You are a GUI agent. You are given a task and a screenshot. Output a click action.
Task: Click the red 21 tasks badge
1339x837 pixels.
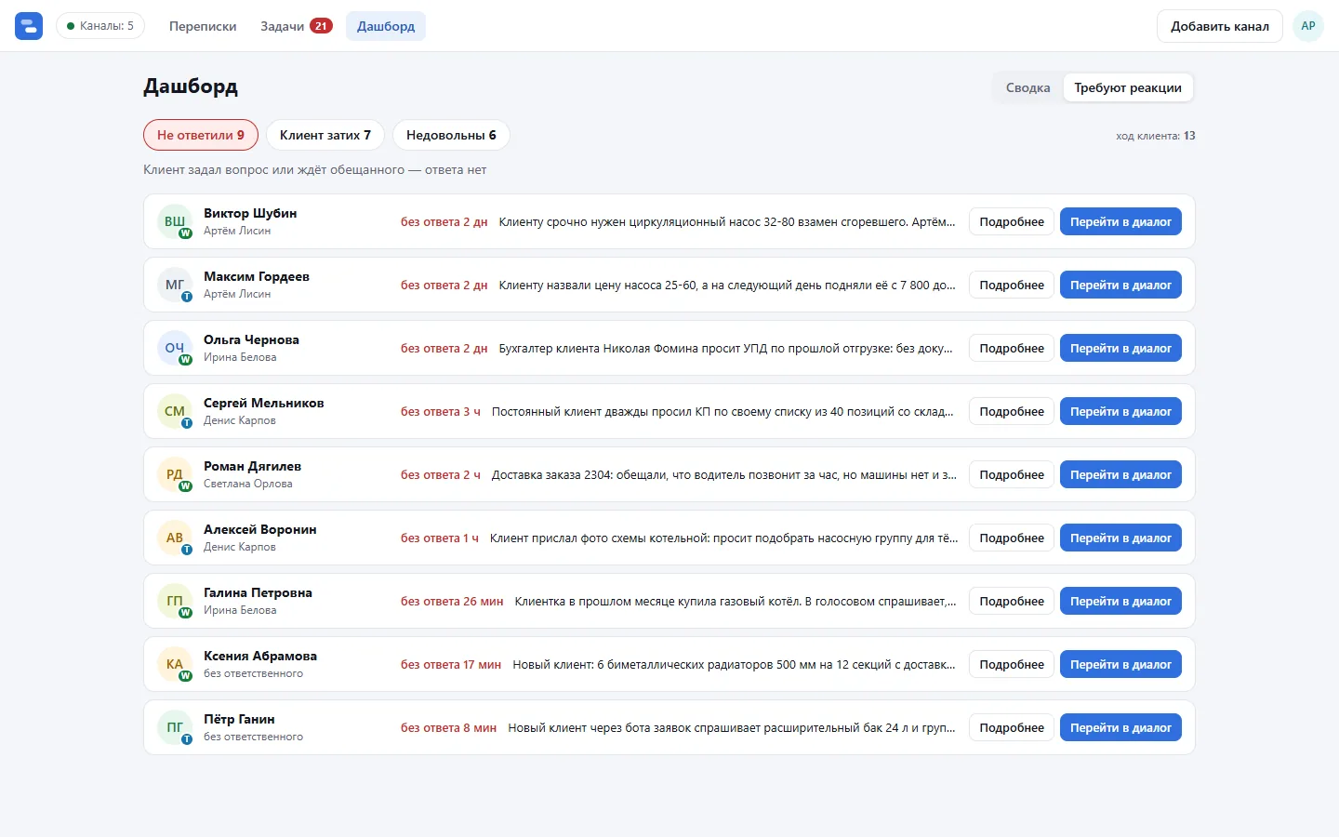(321, 26)
